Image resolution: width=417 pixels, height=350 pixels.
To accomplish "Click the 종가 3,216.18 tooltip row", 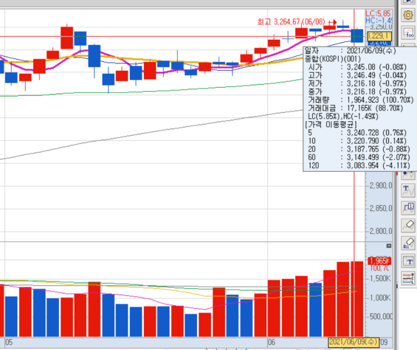I will click(x=357, y=91).
